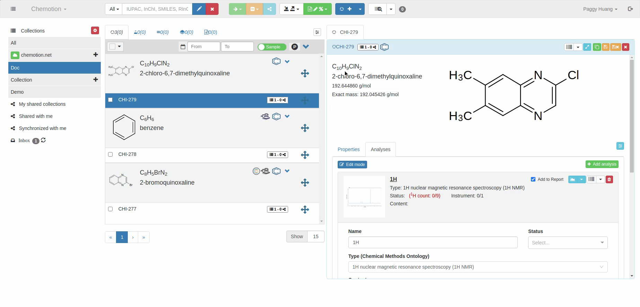Image resolution: width=640 pixels, height=307 pixels.
Task: Switch to the Properties tab
Action: (348, 149)
